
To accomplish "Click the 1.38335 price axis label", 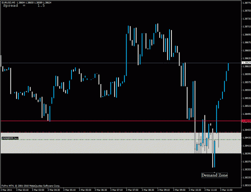I will coord(247,177).
